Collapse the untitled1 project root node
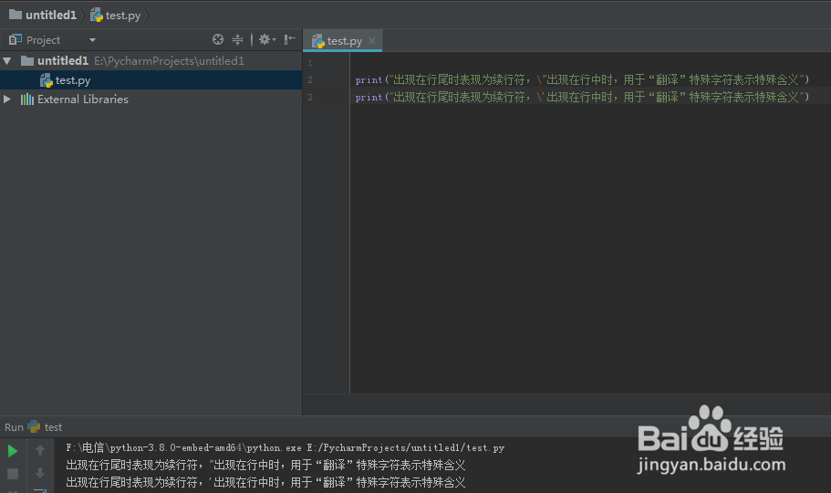831x493 pixels. (7, 61)
